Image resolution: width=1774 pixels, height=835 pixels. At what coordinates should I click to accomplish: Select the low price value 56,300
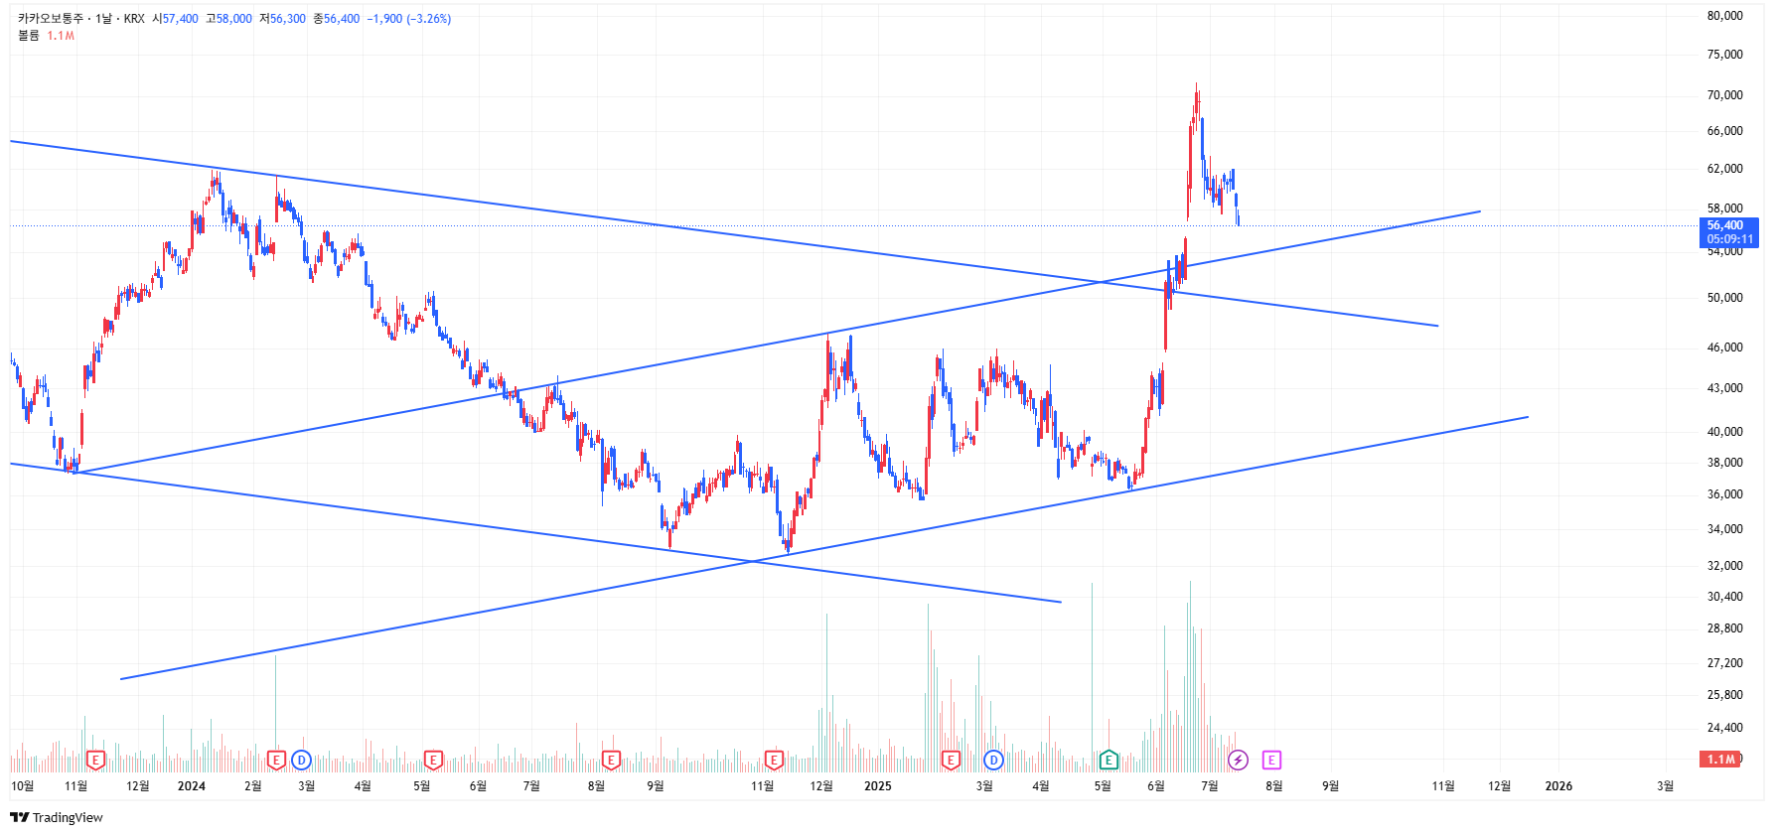pos(288,19)
